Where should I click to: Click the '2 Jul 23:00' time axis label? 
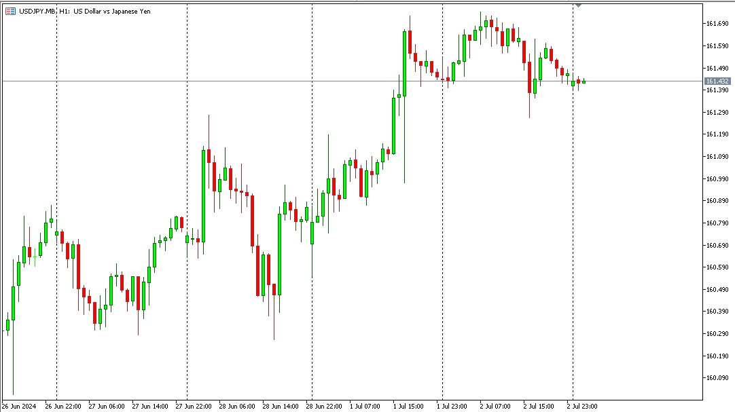[x=582, y=407]
